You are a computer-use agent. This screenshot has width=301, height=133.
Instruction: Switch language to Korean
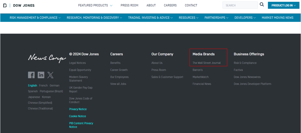tap(46, 97)
